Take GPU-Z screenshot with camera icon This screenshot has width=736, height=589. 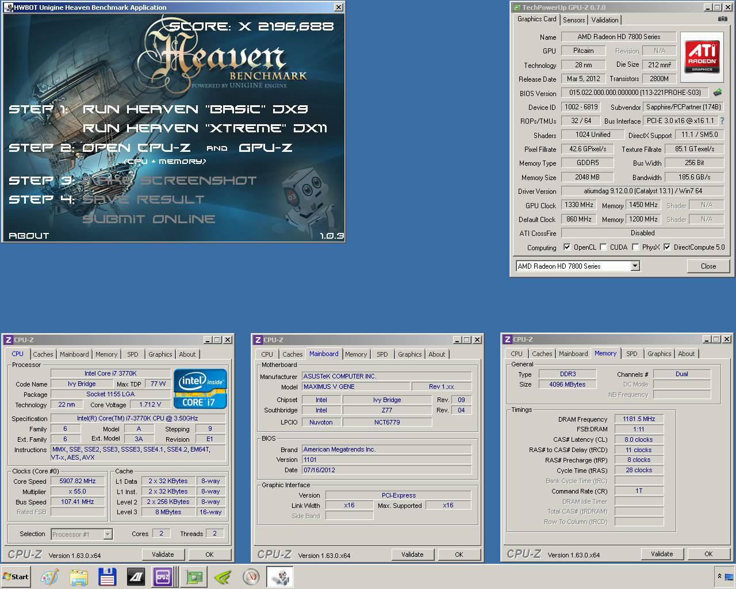point(722,19)
